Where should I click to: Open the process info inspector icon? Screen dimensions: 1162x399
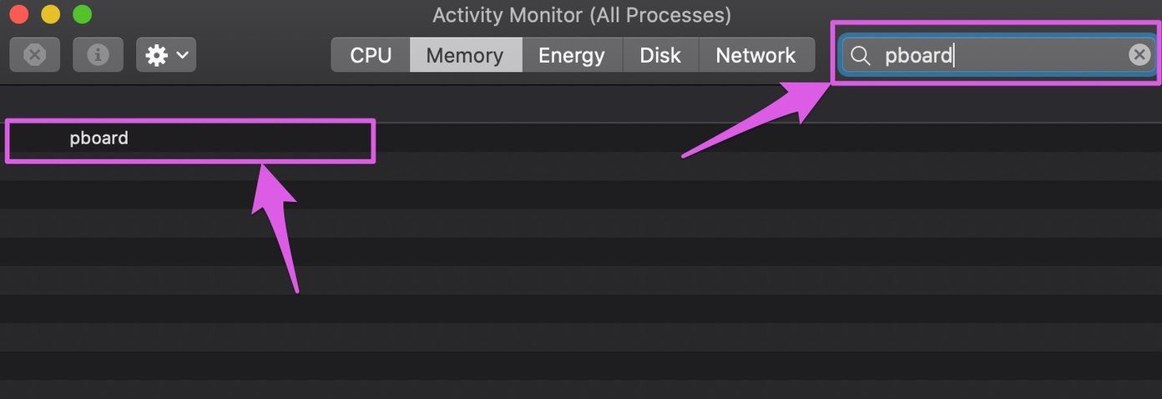point(98,55)
